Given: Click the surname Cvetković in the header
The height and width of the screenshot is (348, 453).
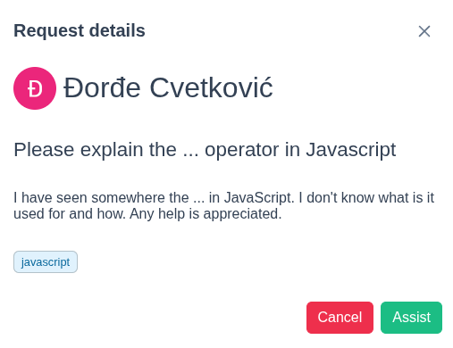Looking at the screenshot, I should point(211,87).
